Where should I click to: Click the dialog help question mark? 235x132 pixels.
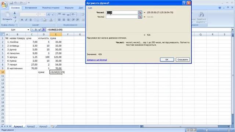(x=184, y=3)
